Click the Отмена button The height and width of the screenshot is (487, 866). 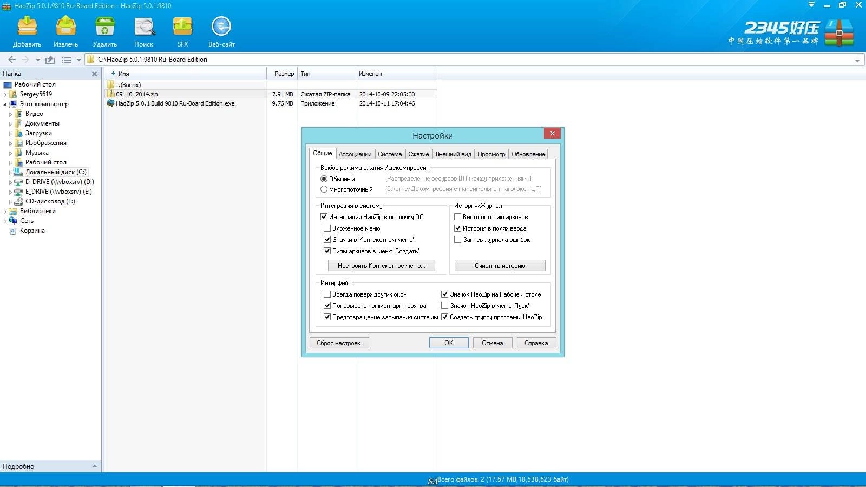[x=493, y=343]
